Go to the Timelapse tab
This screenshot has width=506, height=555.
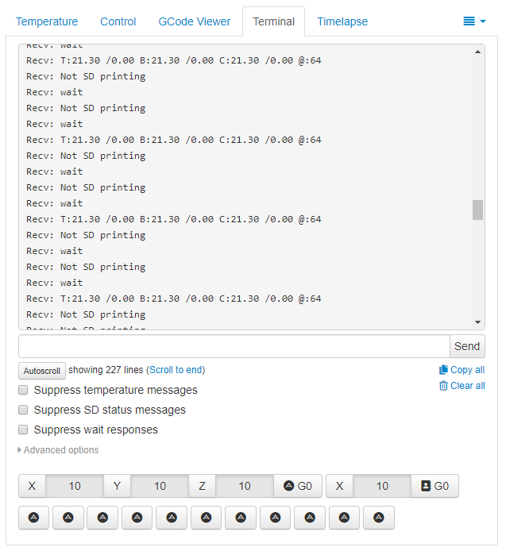point(342,21)
